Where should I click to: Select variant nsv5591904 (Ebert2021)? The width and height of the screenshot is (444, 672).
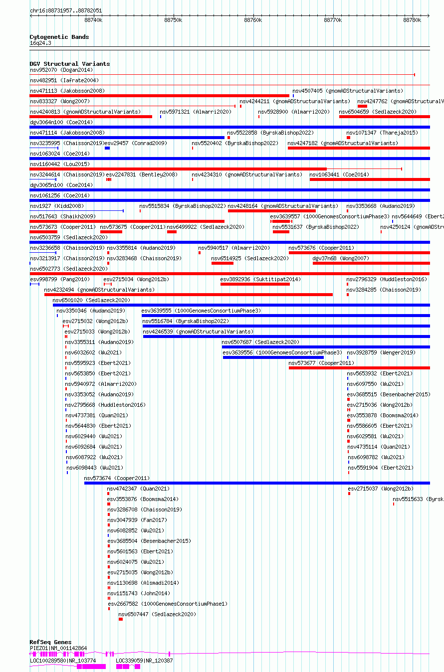pyautogui.click(x=381, y=468)
